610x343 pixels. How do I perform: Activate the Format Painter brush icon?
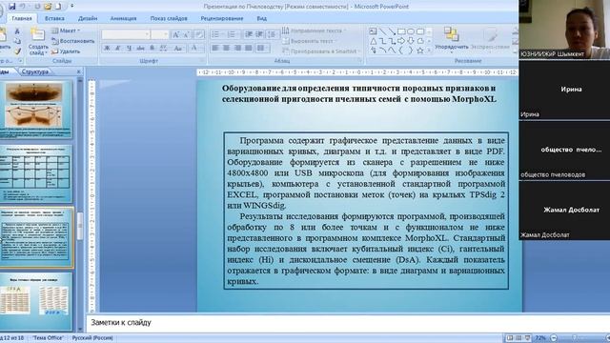tap(17, 50)
